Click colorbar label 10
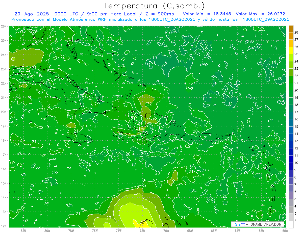303x234 pixels. (x=296, y=163)
